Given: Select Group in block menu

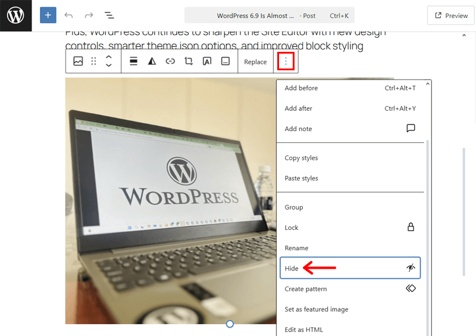Looking at the screenshot, I should (350, 207).
